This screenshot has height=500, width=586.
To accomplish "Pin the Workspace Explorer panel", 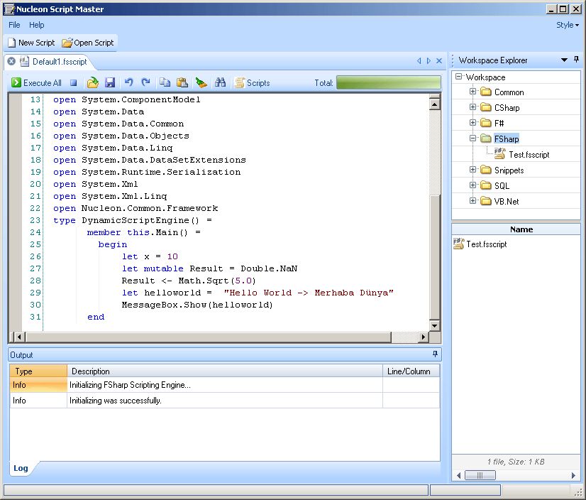I will (575, 60).
